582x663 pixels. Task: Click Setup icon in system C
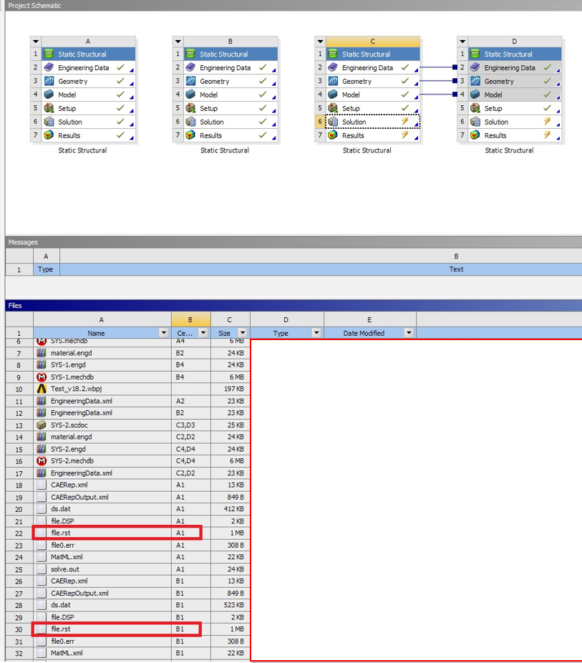pos(333,108)
